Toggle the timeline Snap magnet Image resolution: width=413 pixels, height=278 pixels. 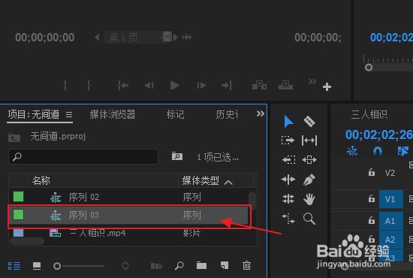click(378, 151)
